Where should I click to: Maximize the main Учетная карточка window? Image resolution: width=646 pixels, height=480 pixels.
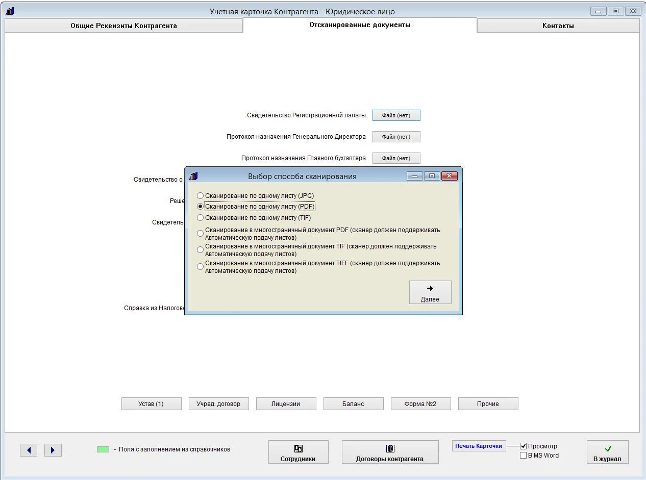tap(615, 11)
